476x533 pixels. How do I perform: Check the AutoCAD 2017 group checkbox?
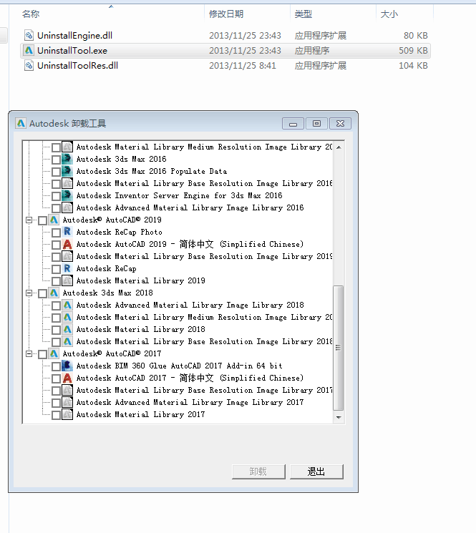[42, 354]
